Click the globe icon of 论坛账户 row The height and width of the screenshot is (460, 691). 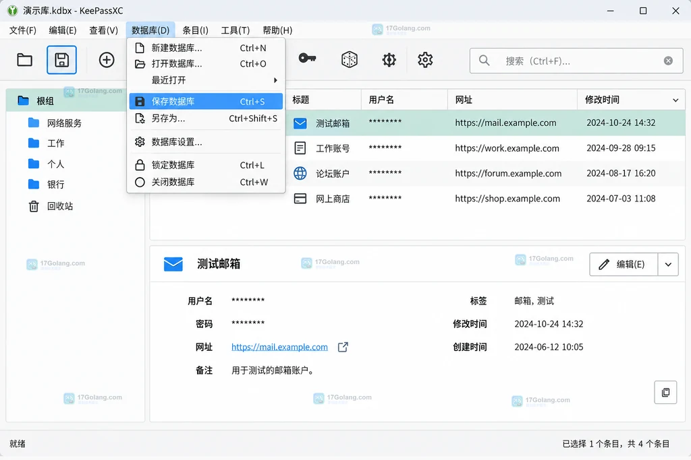click(x=300, y=173)
